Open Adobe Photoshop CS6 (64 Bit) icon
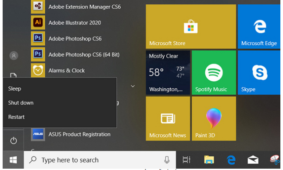 pyautogui.click(x=38, y=54)
